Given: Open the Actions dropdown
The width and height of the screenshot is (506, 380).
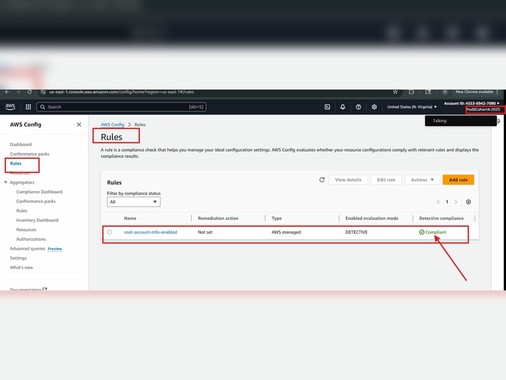Looking at the screenshot, I should click(x=422, y=180).
